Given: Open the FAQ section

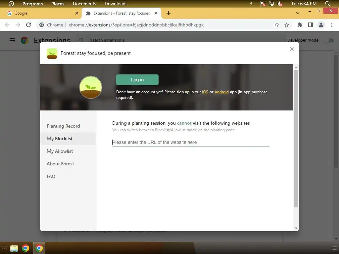Looking at the screenshot, I should tap(51, 176).
